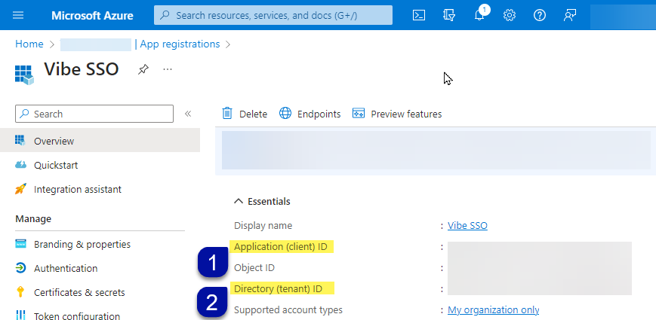Click the Certificates & secrets key icon

[20, 292]
